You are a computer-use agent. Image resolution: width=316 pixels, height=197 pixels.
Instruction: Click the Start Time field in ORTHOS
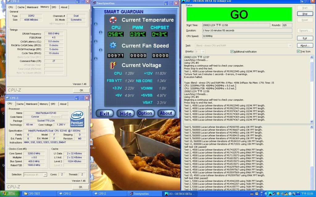point(236,25)
